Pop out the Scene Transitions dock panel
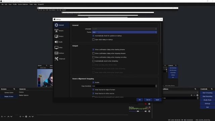 coord(195,89)
